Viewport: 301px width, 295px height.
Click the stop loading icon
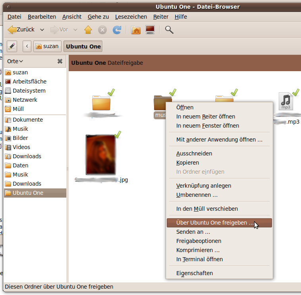102,30
